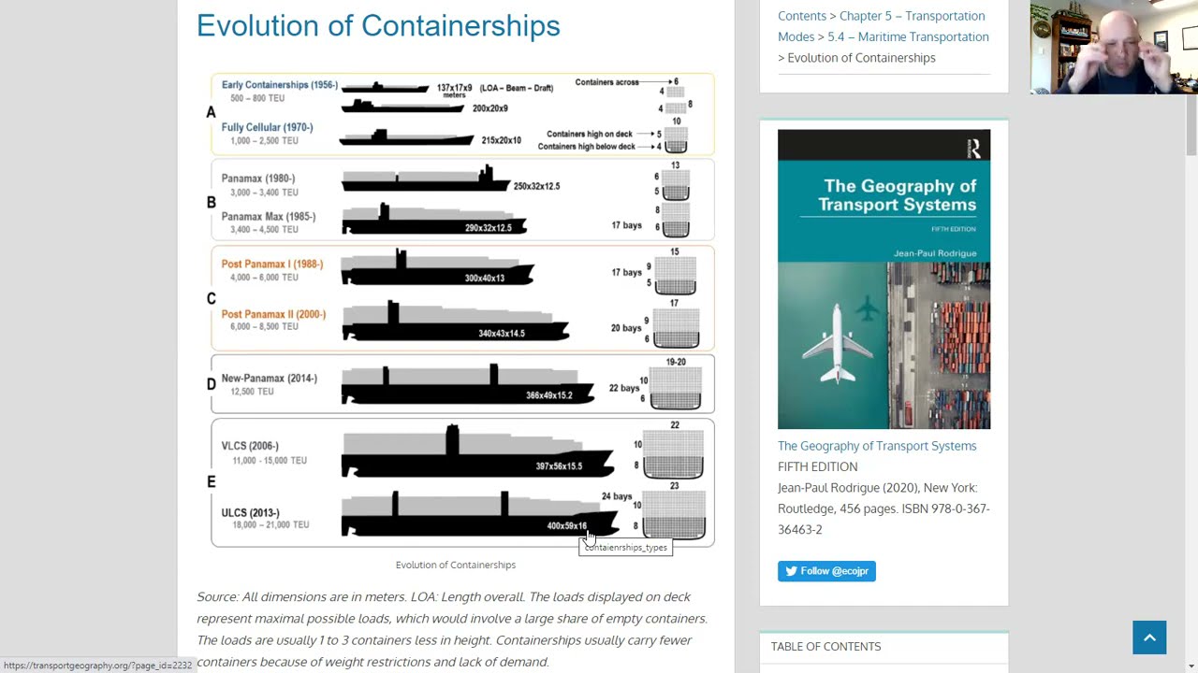Open 5.4 – Maritime Transportation breadcrumb link
Screen dimensions: 1198x673
(x=908, y=36)
